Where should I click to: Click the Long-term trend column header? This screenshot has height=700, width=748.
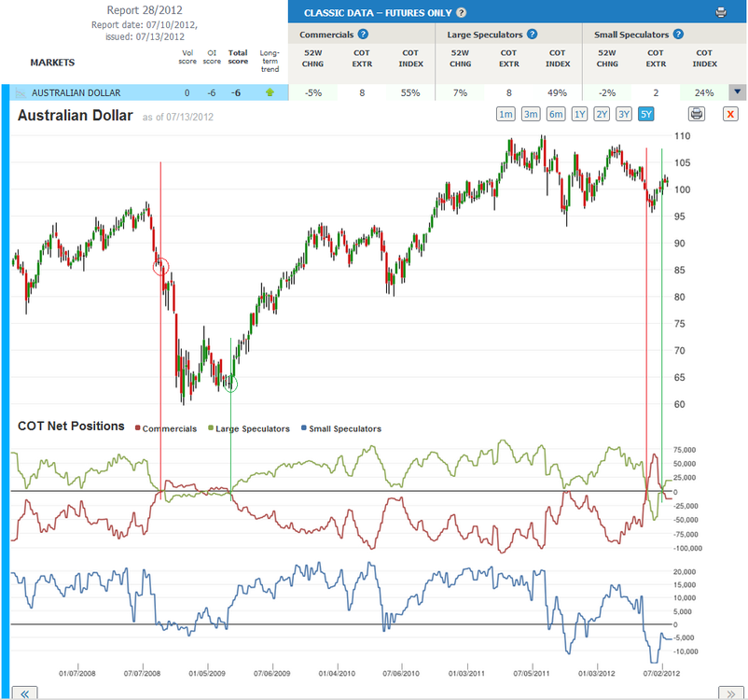[x=270, y=61]
